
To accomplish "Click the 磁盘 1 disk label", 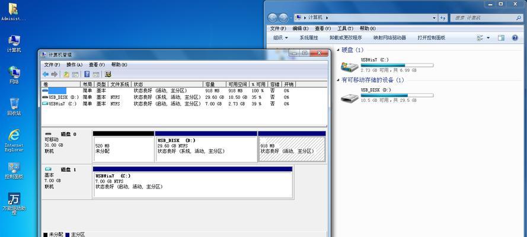I will tap(68, 169).
